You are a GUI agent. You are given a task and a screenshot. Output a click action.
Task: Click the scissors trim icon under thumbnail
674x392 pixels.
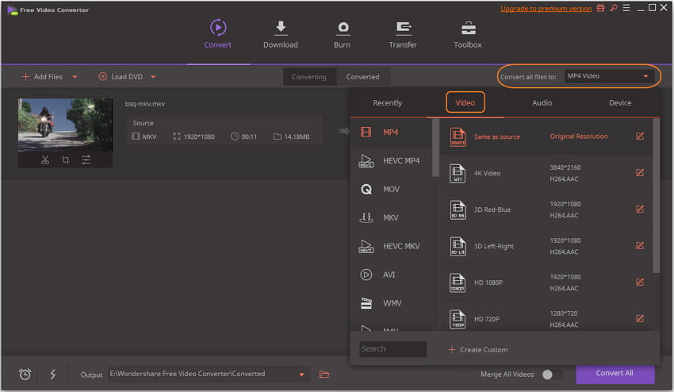coord(45,159)
